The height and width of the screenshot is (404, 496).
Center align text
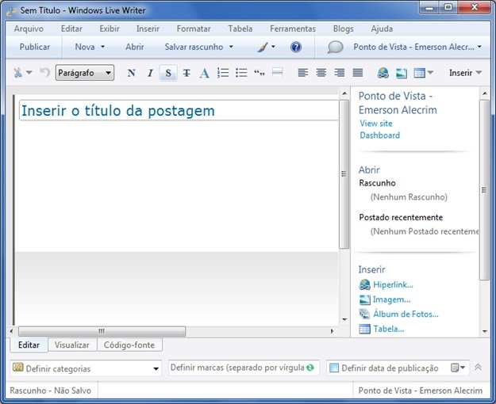coord(321,73)
